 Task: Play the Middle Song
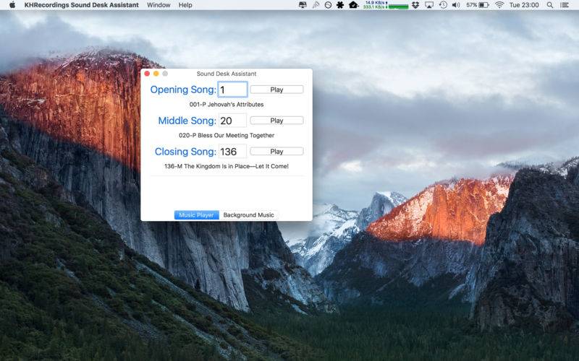276,121
